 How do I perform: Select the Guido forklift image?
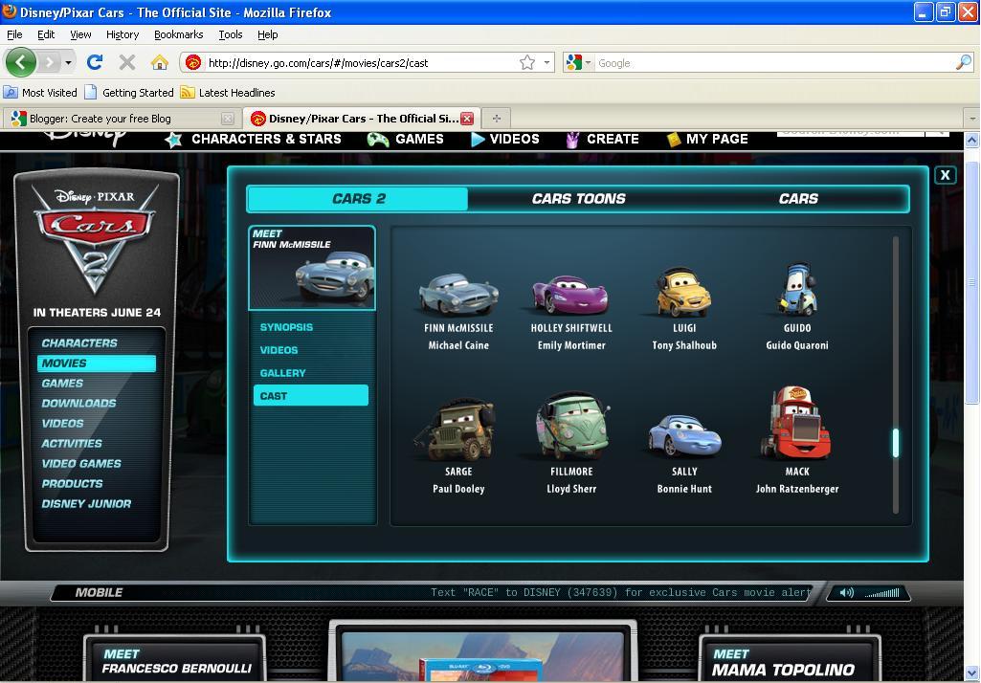(x=796, y=290)
